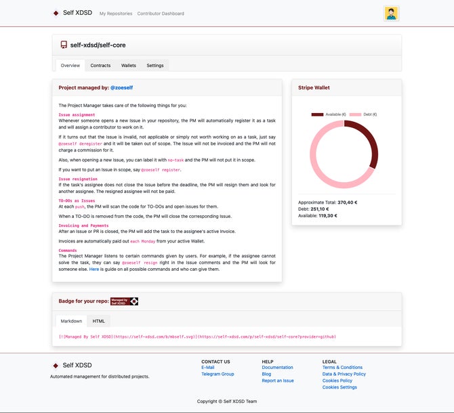
Task: Switch to the Wallets tab
Action: click(x=129, y=66)
